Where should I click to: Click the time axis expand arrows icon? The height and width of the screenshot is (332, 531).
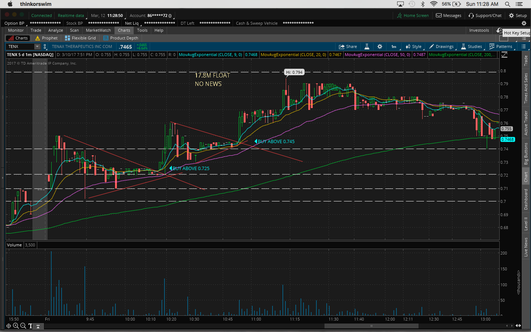pyautogui.click(x=518, y=326)
